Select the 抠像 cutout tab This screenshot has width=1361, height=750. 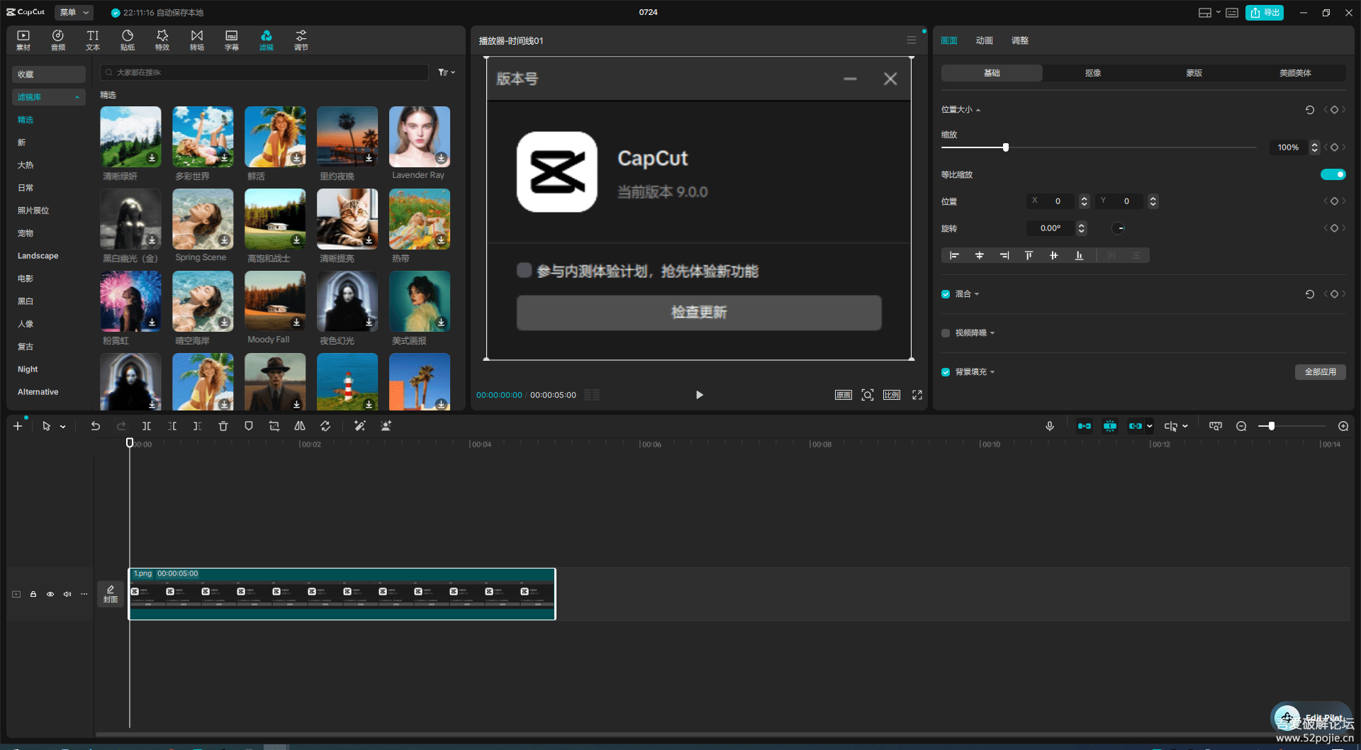1093,73
